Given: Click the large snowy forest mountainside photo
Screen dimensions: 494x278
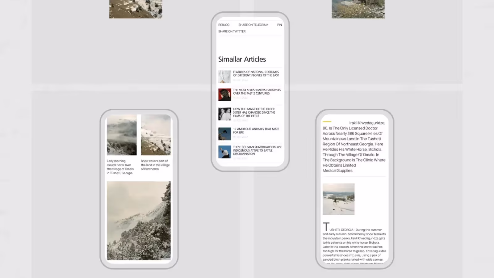Looking at the screenshot, I should click(139, 221).
